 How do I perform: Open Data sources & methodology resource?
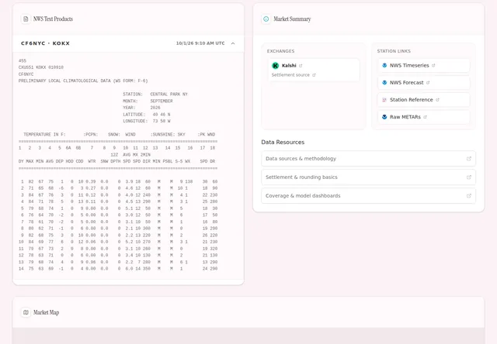point(368,159)
